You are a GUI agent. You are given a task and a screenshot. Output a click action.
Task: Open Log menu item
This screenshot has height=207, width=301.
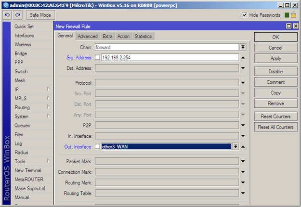pyautogui.click(x=32, y=143)
